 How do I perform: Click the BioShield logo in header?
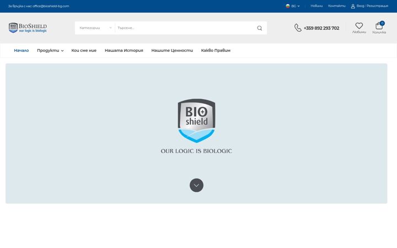pos(28,28)
